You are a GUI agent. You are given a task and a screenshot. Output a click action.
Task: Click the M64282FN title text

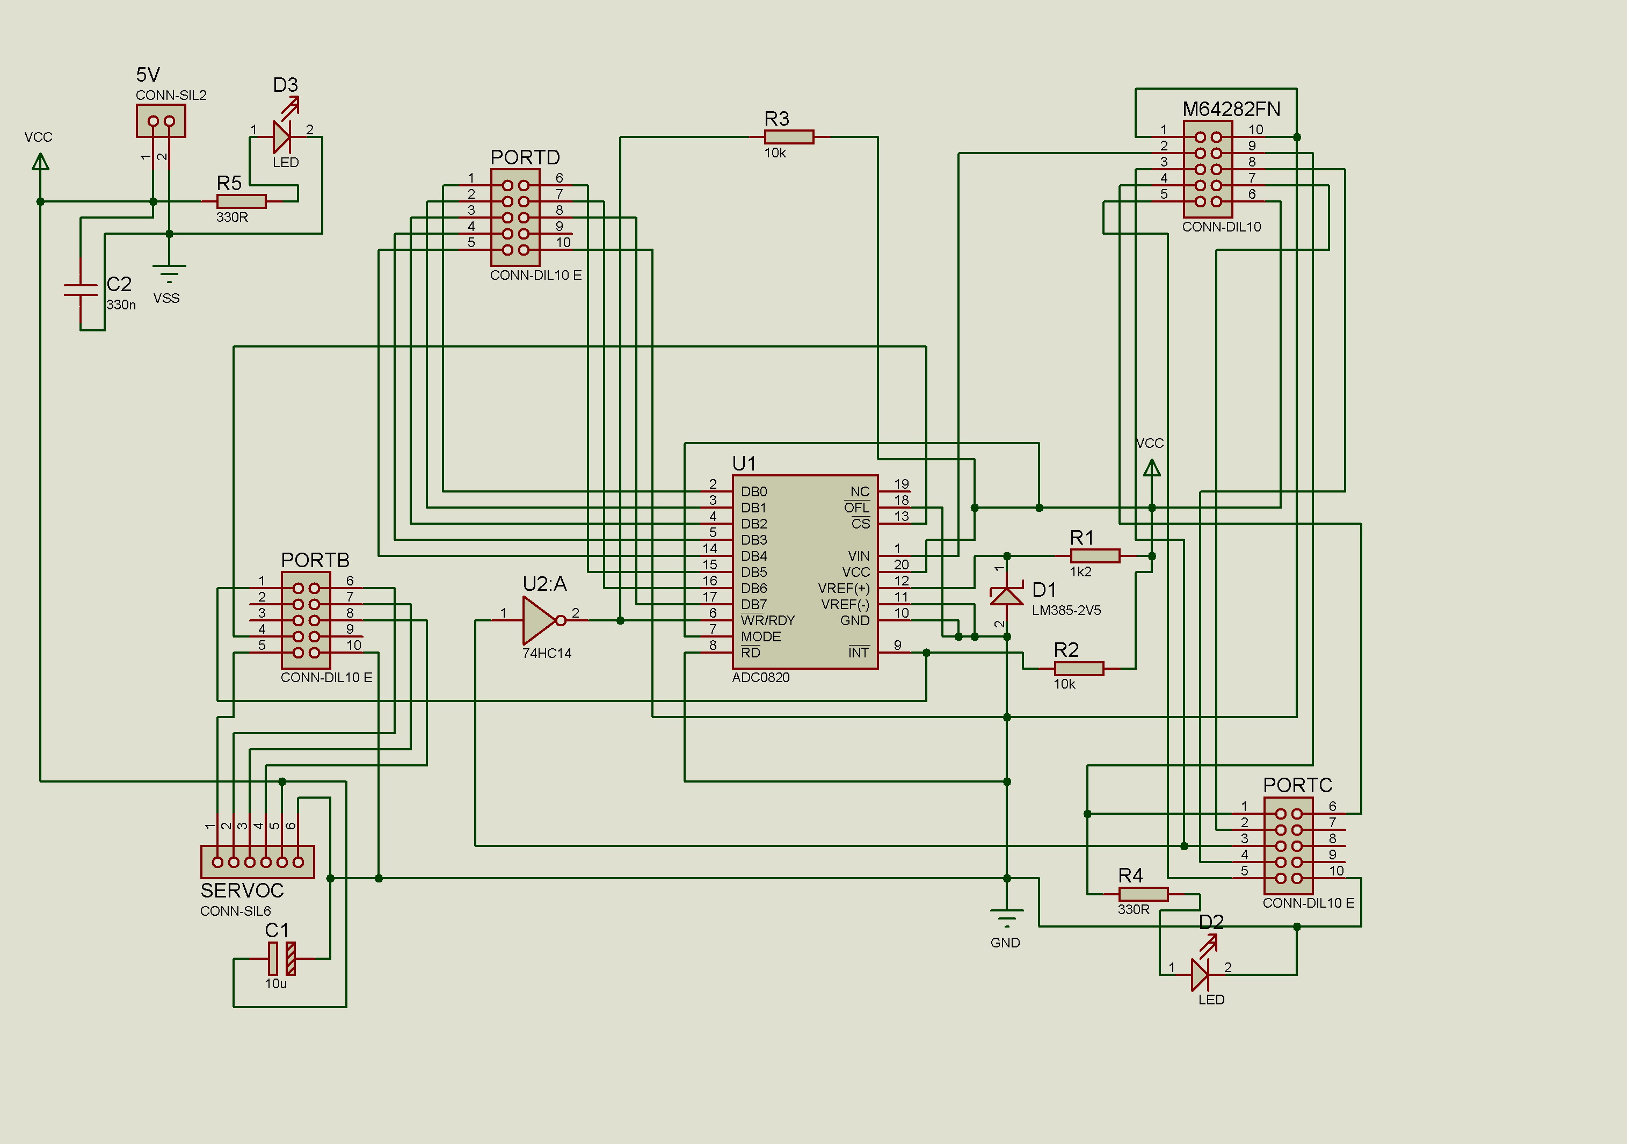(1232, 109)
